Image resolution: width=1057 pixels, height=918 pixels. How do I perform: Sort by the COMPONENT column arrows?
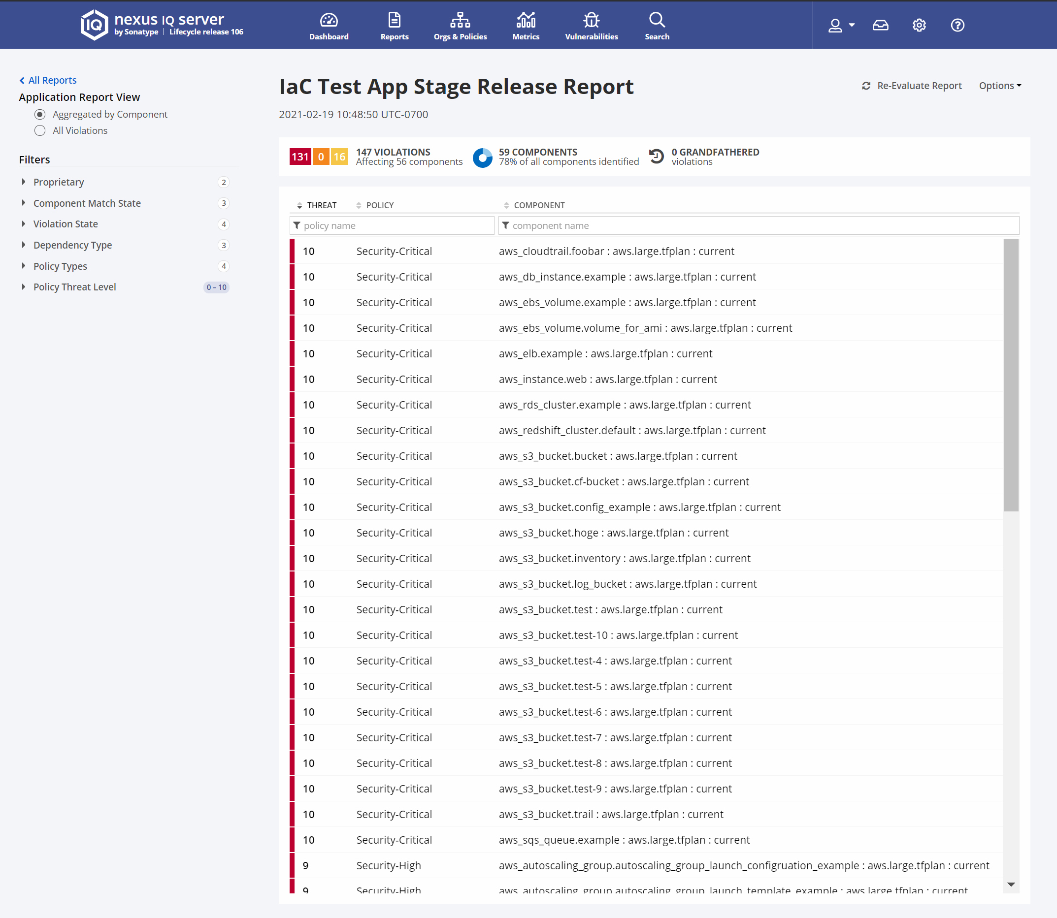(506, 205)
